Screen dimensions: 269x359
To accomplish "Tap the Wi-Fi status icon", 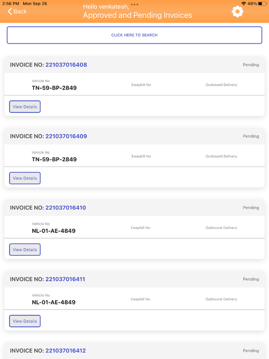I will [x=243, y=4].
